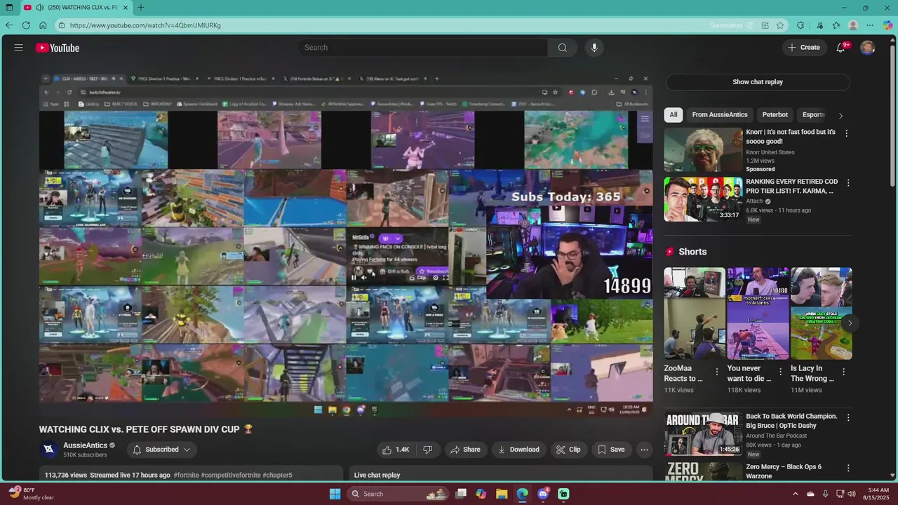View site information lock icon
Viewport: 898px width, 505px height.
pos(62,25)
